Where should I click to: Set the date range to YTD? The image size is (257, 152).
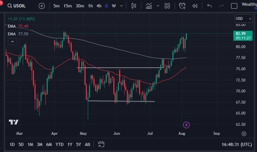tap(59, 144)
